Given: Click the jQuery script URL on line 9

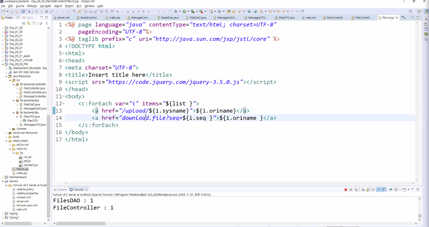Looking at the screenshot, I should tap(174, 82).
